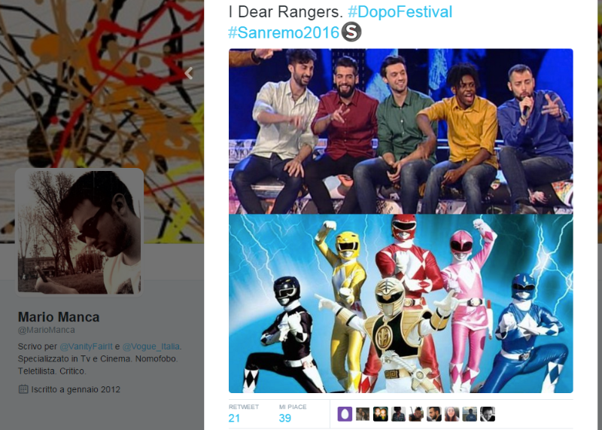Open the photo of five men on stage
The width and height of the screenshot is (602, 430).
coord(401,131)
